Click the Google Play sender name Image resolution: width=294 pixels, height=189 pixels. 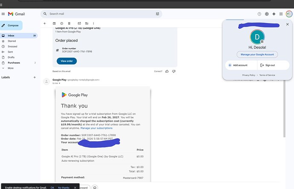tap(59, 80)
